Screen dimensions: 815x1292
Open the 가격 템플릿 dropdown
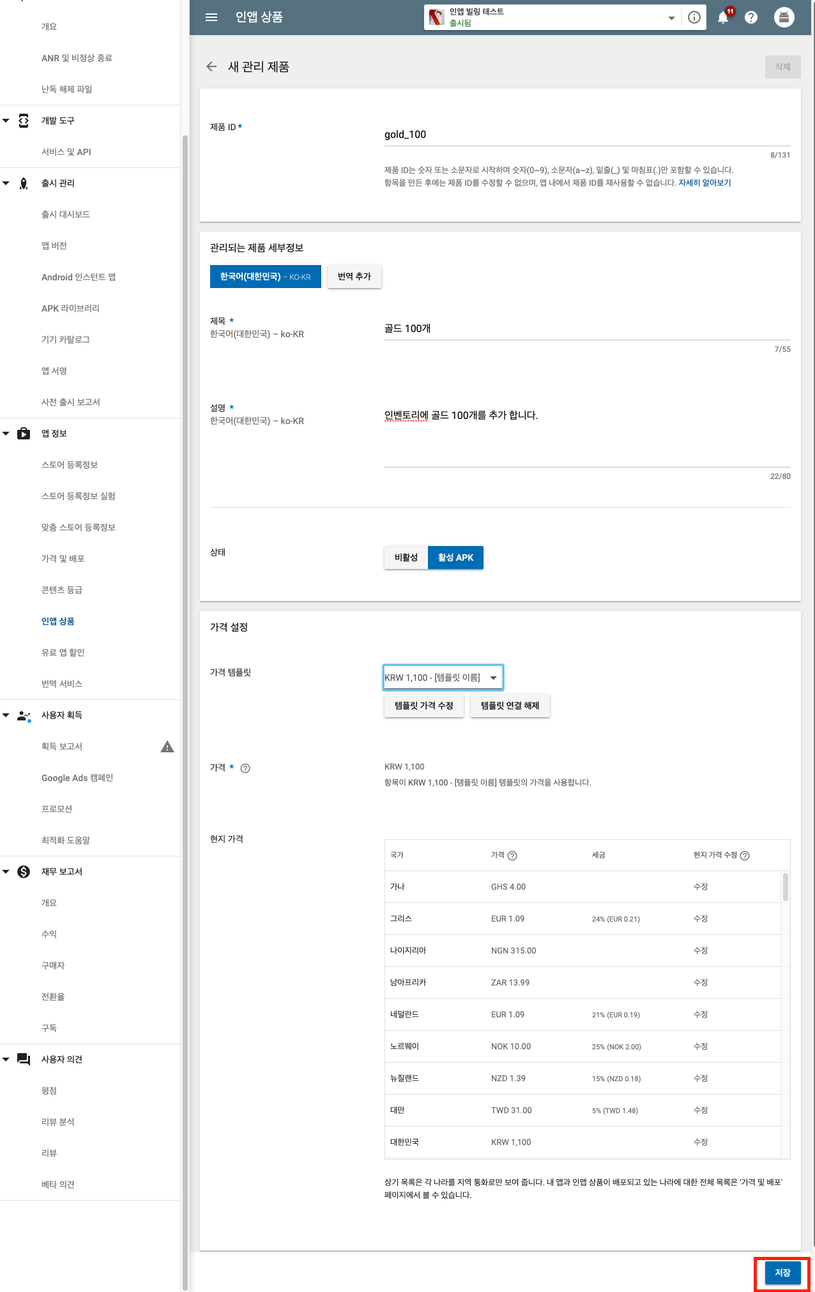click(443, 678)
